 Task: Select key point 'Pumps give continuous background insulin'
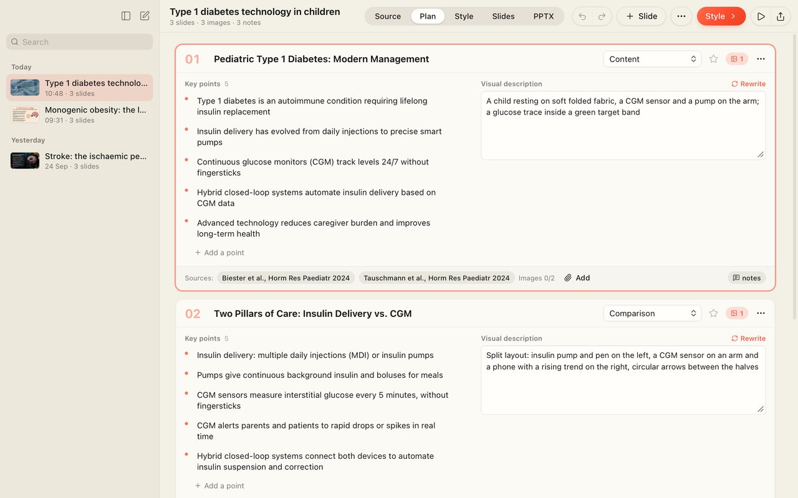pos(320,375)
